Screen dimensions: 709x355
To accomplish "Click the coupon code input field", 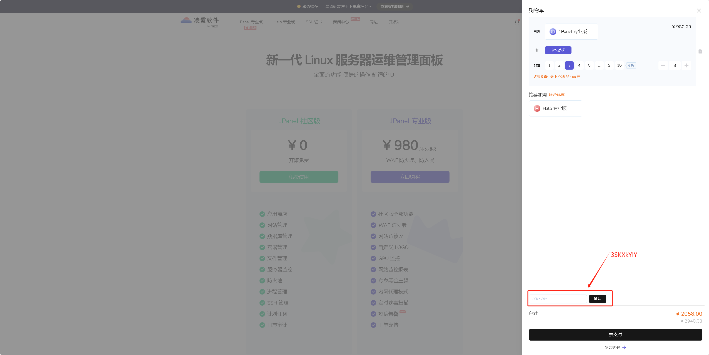I will point(558,299).
